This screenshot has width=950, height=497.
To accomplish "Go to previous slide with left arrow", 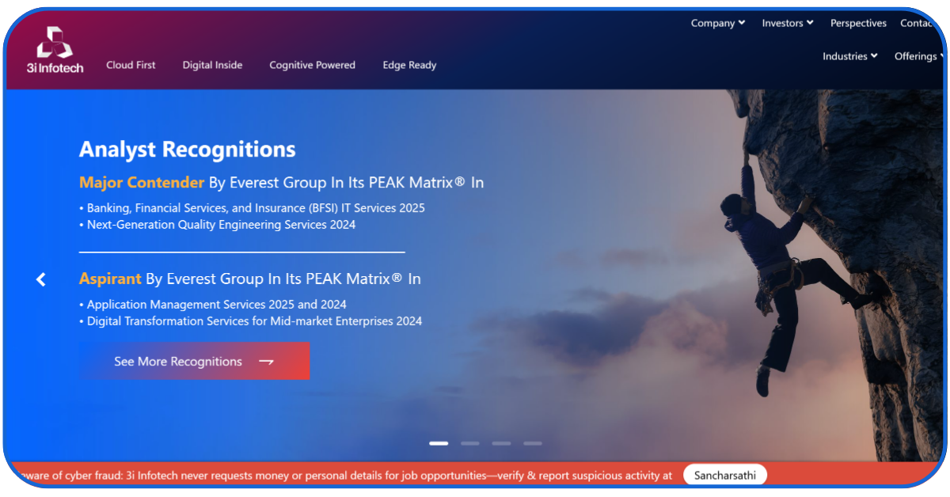I will click(x=41, y=279).
